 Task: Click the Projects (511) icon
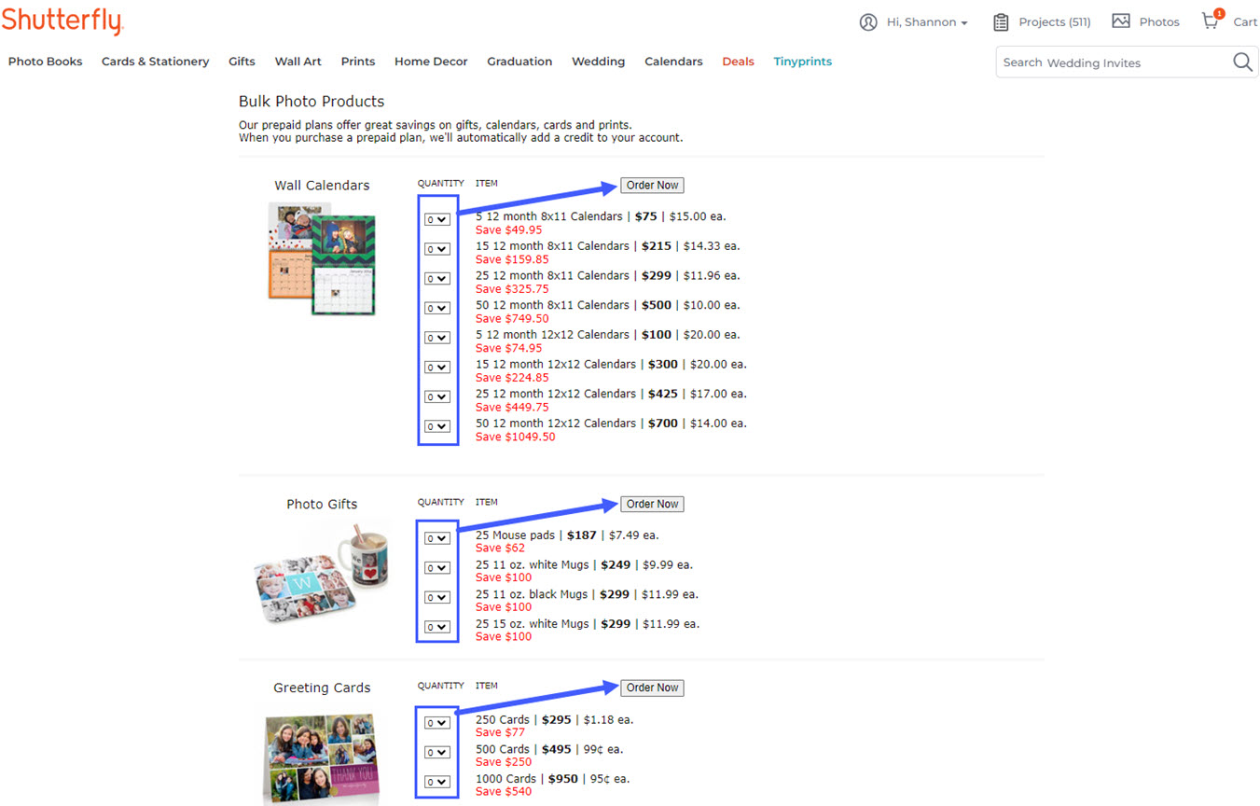(x=1002, y=21)
